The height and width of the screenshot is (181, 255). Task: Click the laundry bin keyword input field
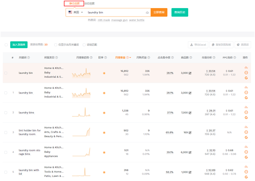click(x=115, y=12)
